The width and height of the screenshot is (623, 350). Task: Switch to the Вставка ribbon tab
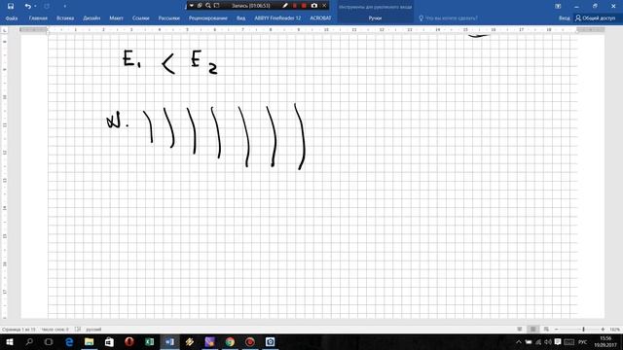[65, 18]
